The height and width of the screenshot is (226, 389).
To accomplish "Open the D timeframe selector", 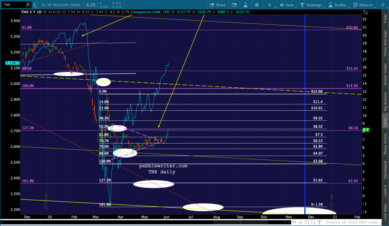I will (270, 5).
